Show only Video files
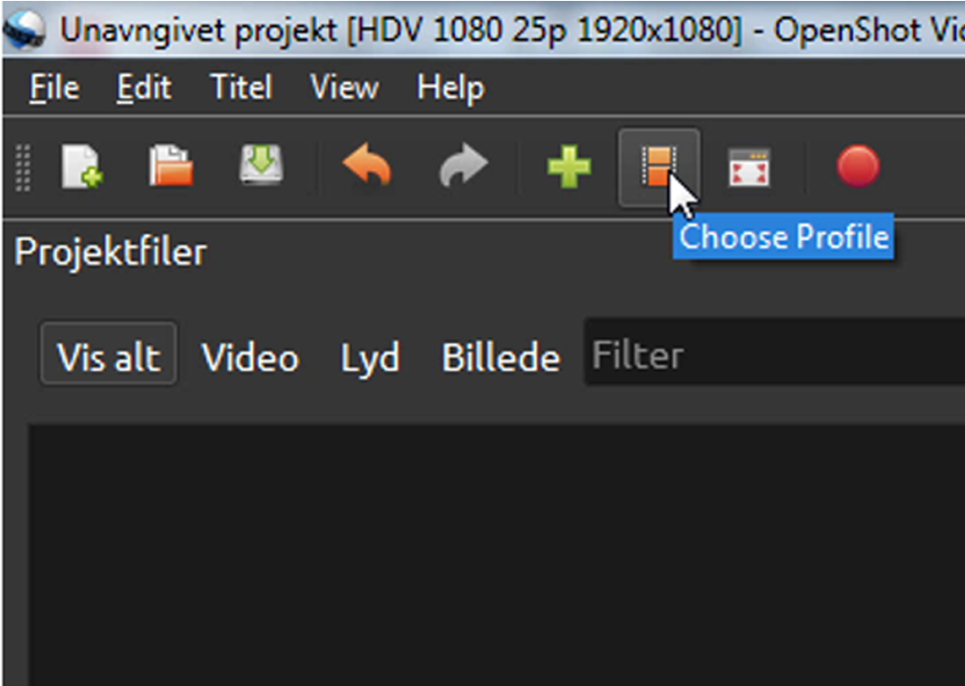 click(x=250, y=356)
